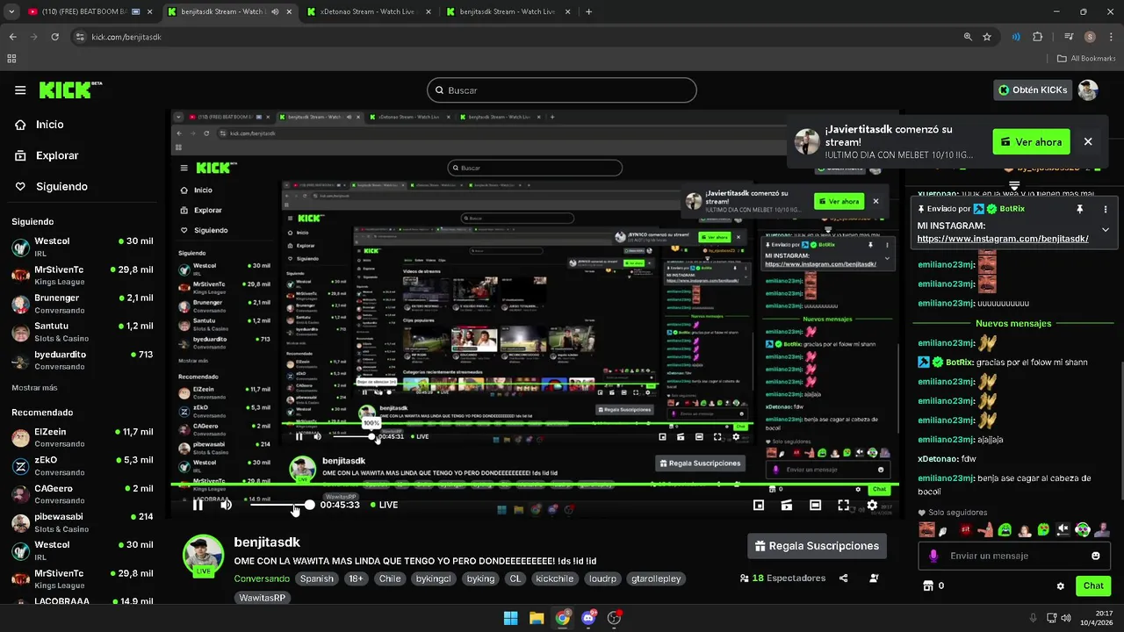Open the Instagram link in pinned message
1124x632 pixels.
click(x=1003, y=239)
